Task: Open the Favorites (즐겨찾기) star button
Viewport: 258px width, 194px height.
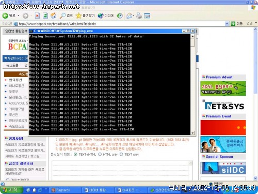Action: coord(85,16)
